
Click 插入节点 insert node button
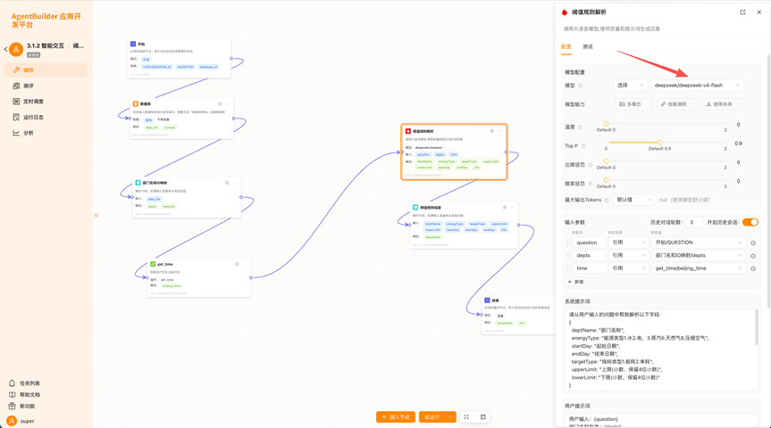[x=396, y=416]
